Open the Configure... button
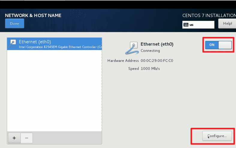Viewport: 236px width, 148px height. [217, 136]
